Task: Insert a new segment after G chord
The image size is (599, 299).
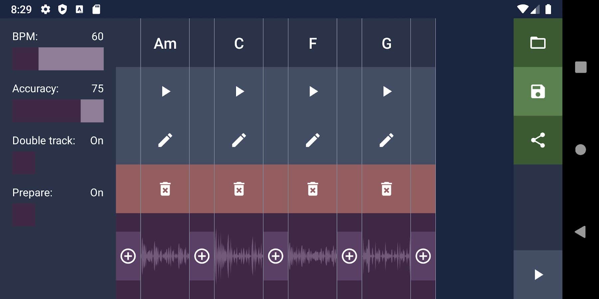Action: click(423, 256)
